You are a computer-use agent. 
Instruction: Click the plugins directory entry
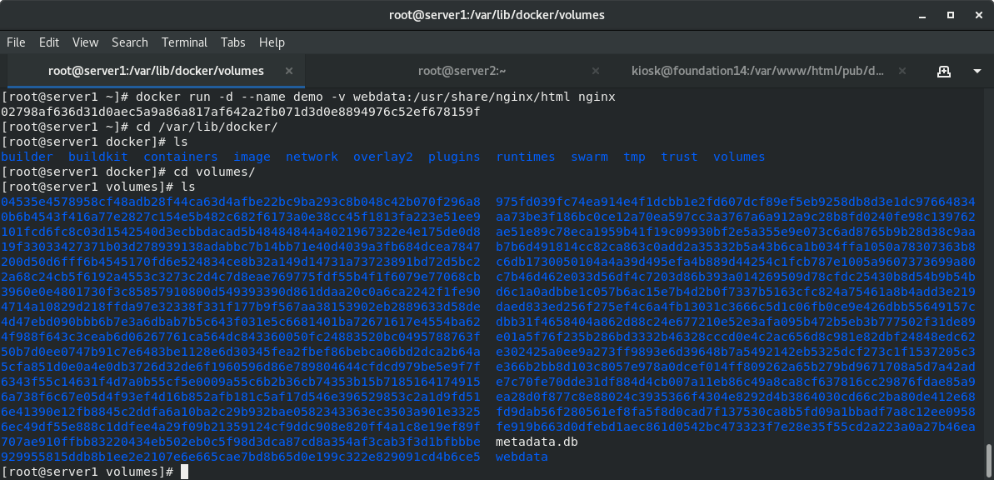pos(454,157)
